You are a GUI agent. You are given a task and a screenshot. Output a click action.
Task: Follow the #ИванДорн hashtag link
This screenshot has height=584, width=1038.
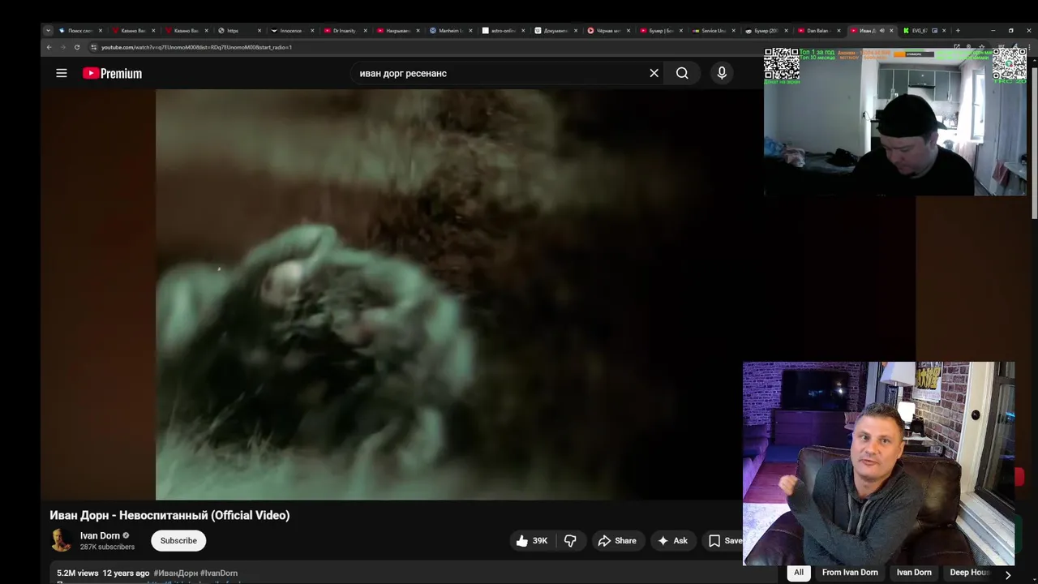tap(175, 573)
